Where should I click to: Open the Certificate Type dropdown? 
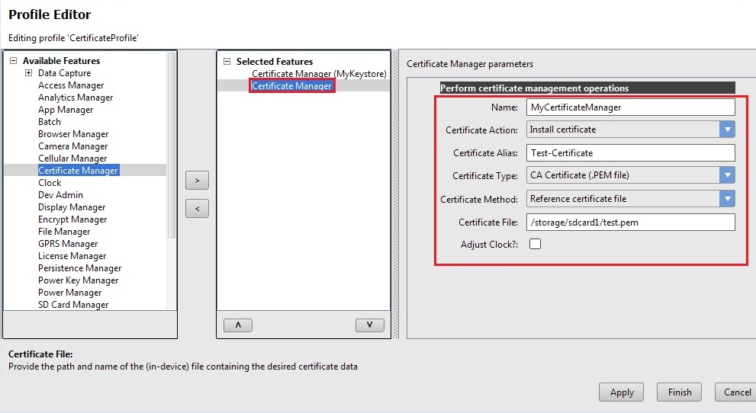pyautogui.click(x=727, y=175)
